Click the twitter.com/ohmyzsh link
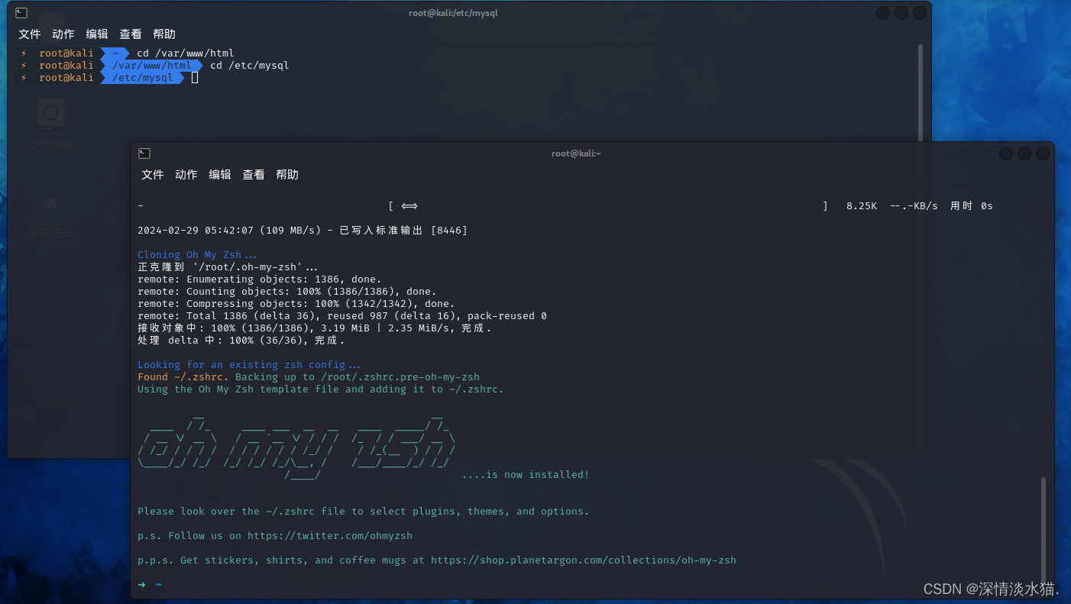This screenshot has height=604, width=1071. point(330,535)
